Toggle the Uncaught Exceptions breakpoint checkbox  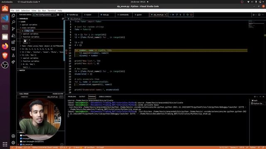(x=21, y=138)
